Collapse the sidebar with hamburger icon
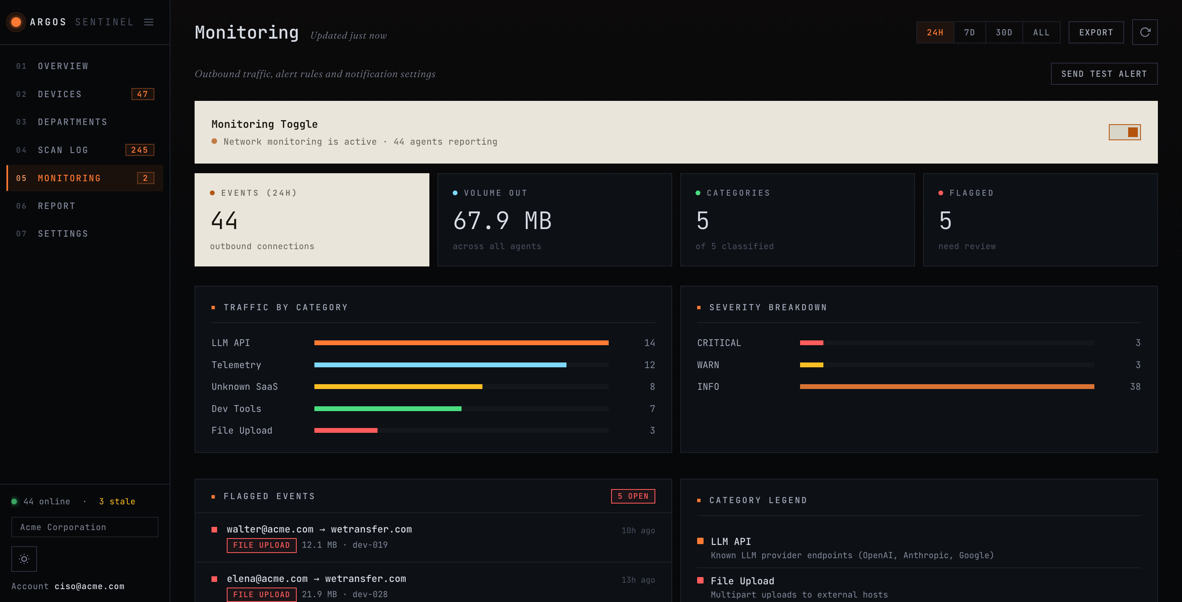Screen dimensions: 1182x602 pos(149,22)
